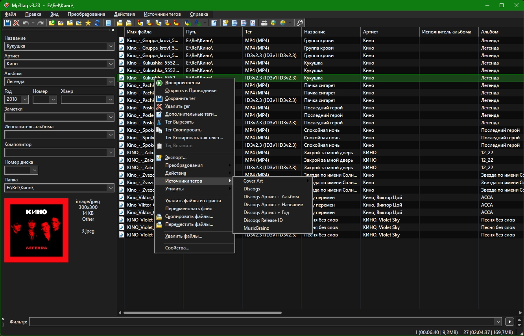Expand the Папка folder path dropdown
The height and width of the screenshot is (336, 524).
pyautogui.click(x=110, y=188)
